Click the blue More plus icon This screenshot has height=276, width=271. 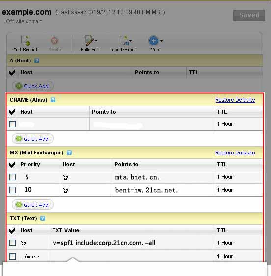(x=154, y=41)
